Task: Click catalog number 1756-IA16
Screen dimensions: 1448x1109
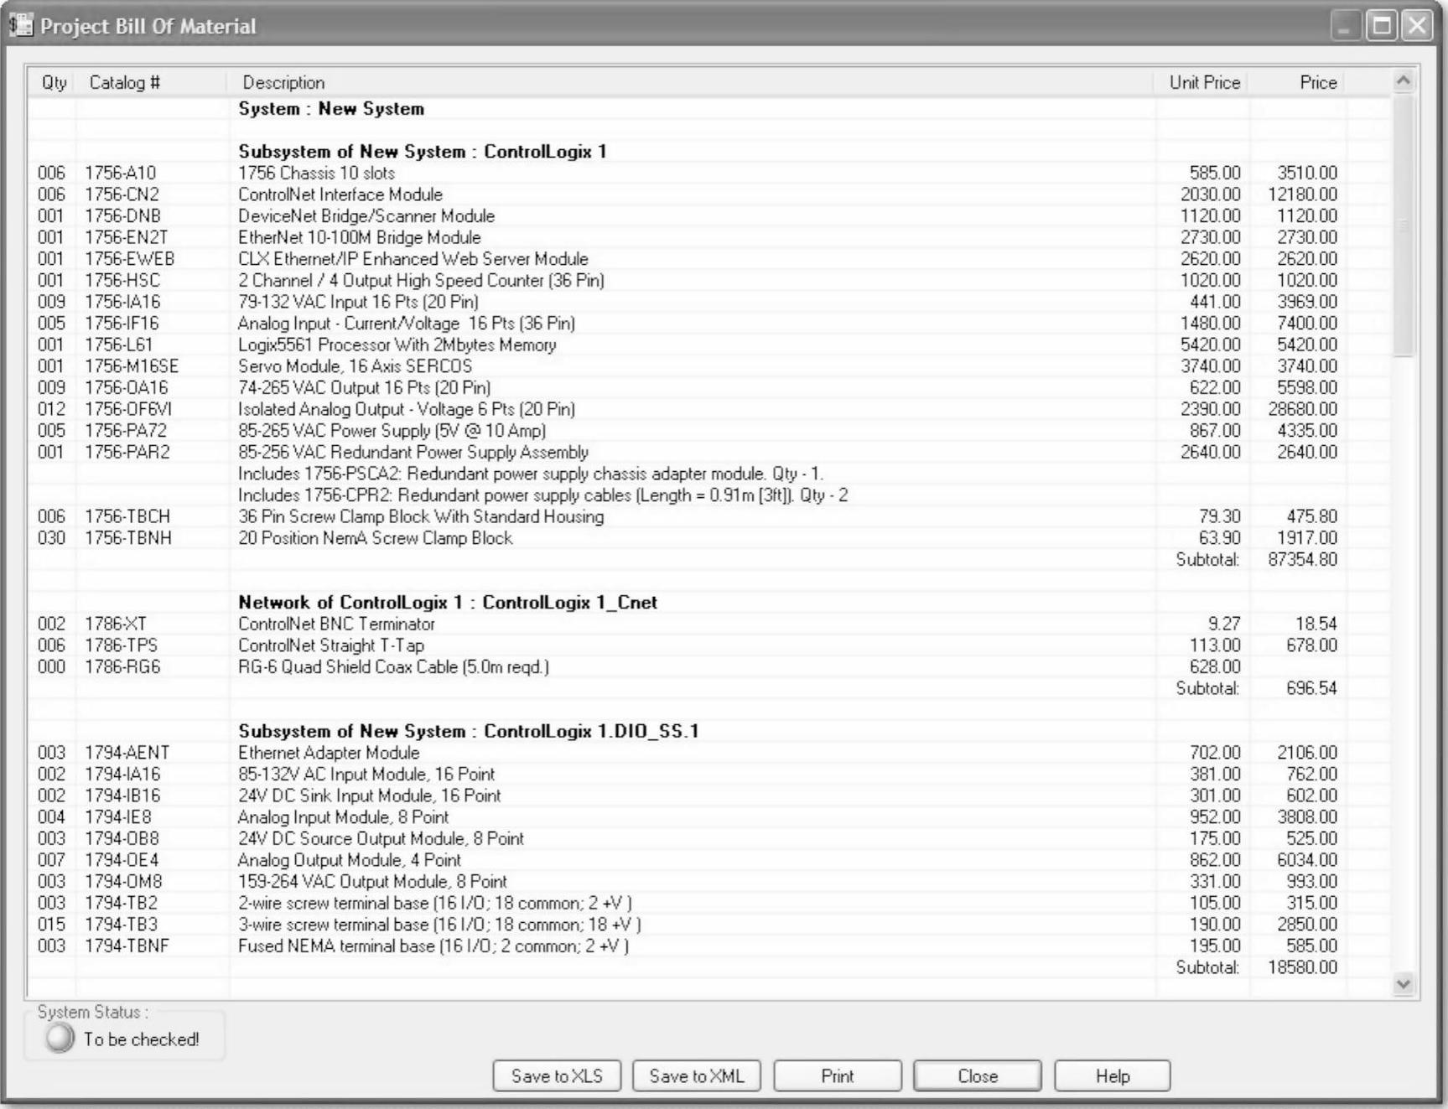Action: (122, 302)
